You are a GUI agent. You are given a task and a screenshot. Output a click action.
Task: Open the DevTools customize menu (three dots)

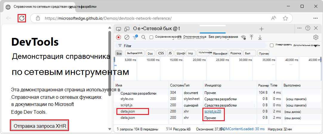(x=299, y=28)
